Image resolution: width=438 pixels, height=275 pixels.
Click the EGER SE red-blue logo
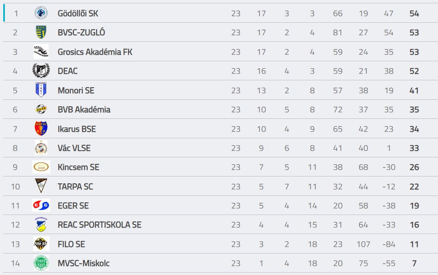coord(41,205)
